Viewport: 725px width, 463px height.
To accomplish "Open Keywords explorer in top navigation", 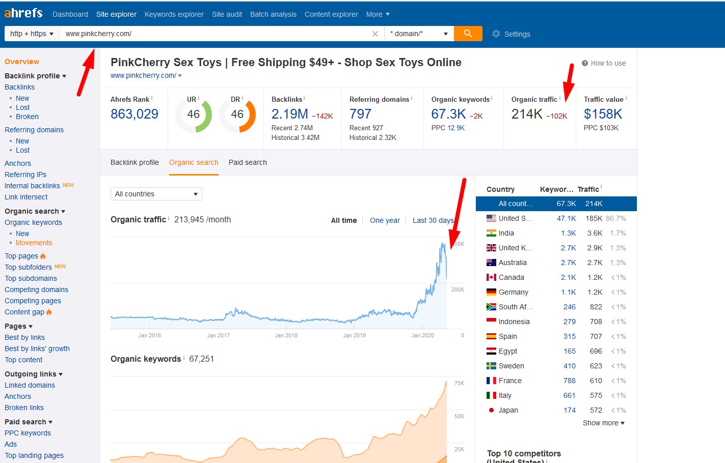I will click(x=174, y=14).
